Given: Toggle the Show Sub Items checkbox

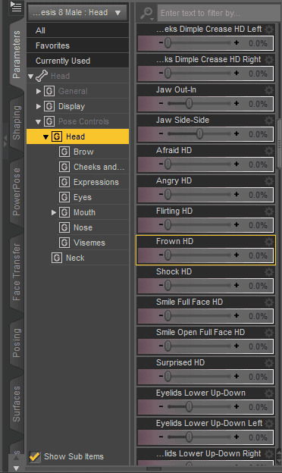Looking at the screenshot, I should 35,456.
